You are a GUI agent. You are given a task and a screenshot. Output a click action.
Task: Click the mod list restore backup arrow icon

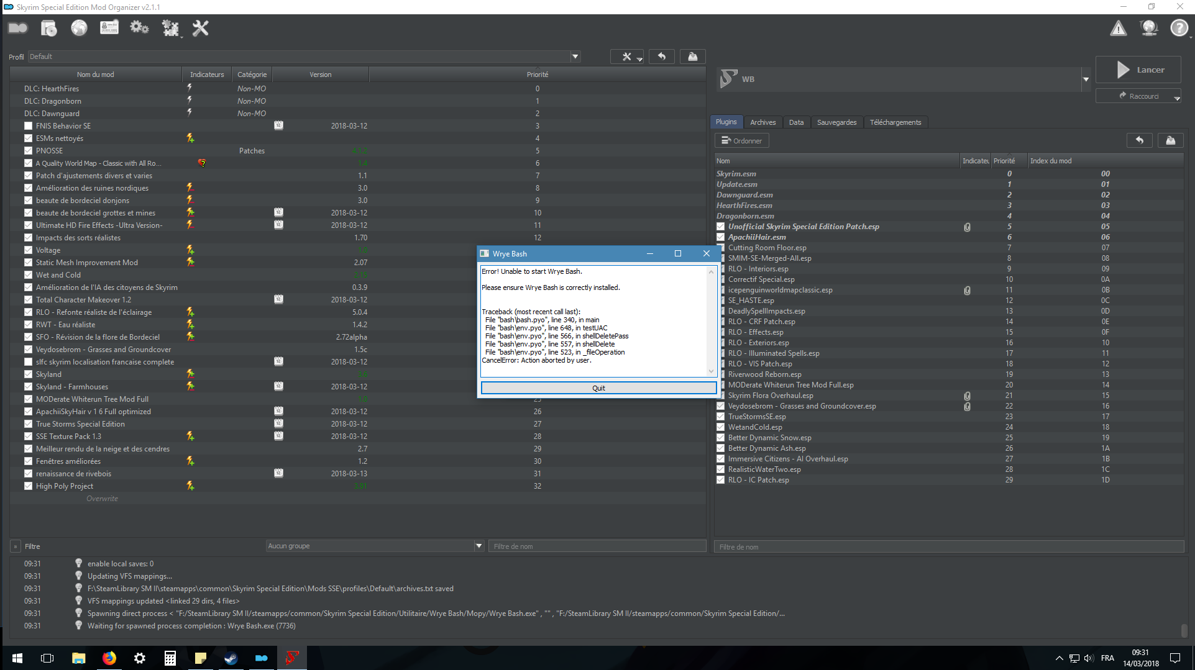(x=662, y=57)
